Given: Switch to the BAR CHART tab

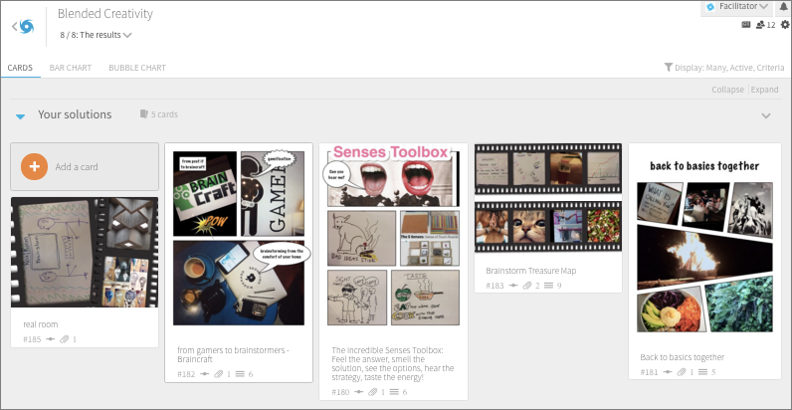Looking at the screenshot, I should (71, 68).
